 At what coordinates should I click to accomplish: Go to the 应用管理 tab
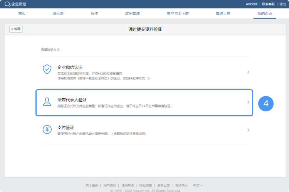pos(132,13)
